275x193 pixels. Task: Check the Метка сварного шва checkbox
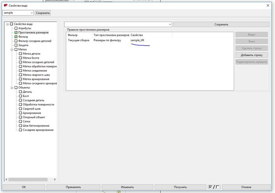[20, 75]
